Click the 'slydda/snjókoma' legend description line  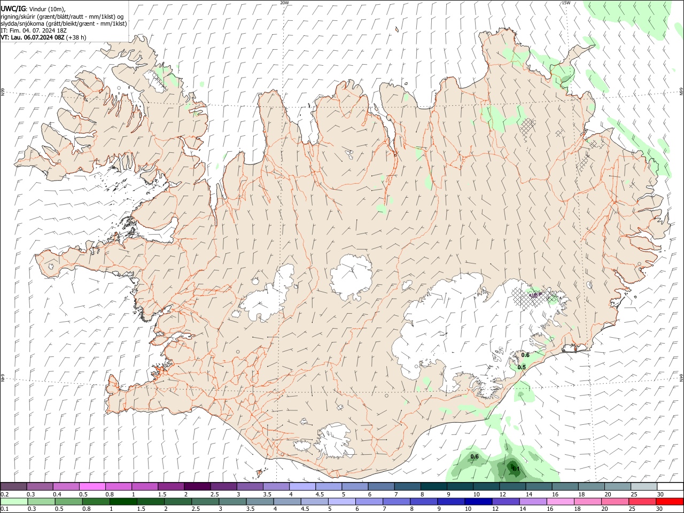point(64,24)
